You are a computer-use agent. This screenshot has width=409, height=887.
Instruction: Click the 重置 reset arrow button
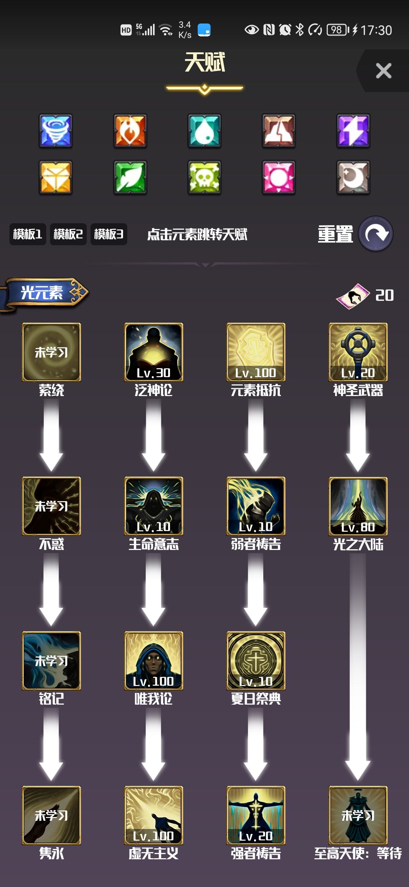pos(376,234)
